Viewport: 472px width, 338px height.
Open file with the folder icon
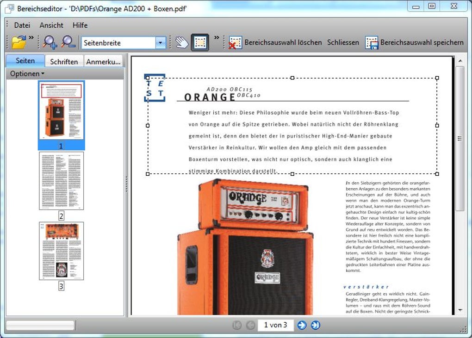(19, 42)
